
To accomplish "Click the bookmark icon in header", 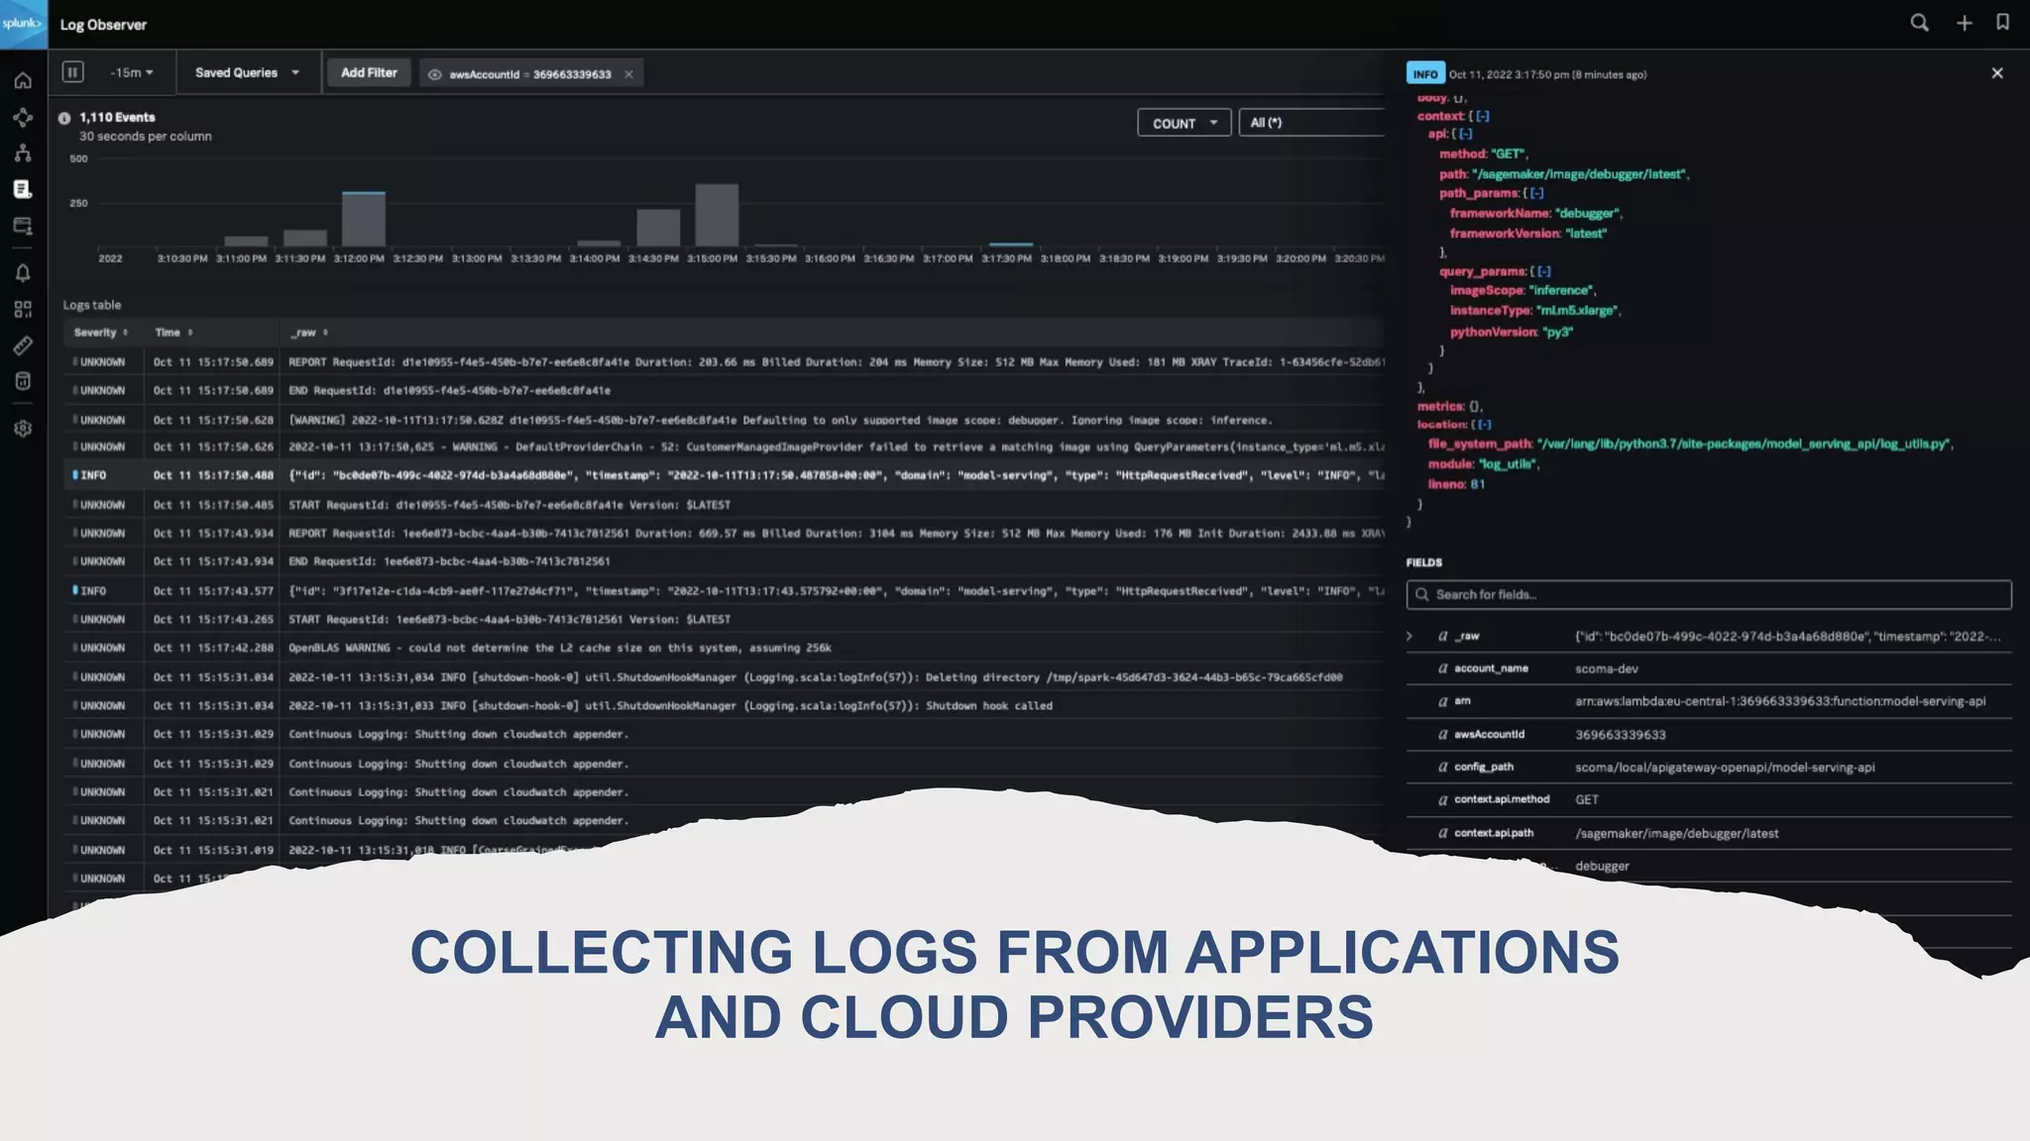I will click(2002, 23).
